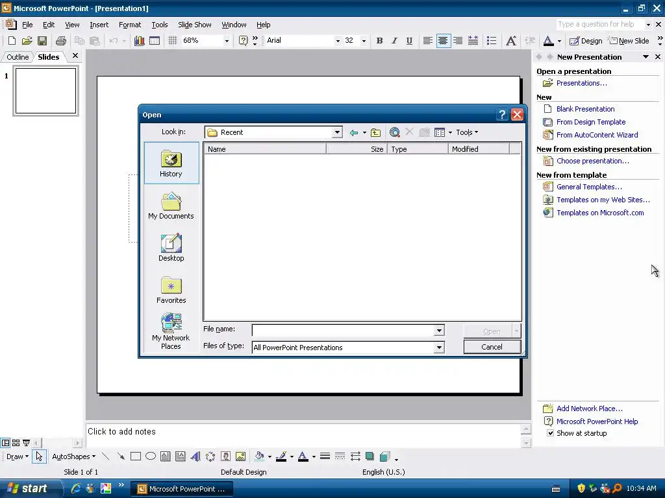Open the Slide Show menu
The height and width of the screenshot is (498, 665).
[x=195, y=25]
